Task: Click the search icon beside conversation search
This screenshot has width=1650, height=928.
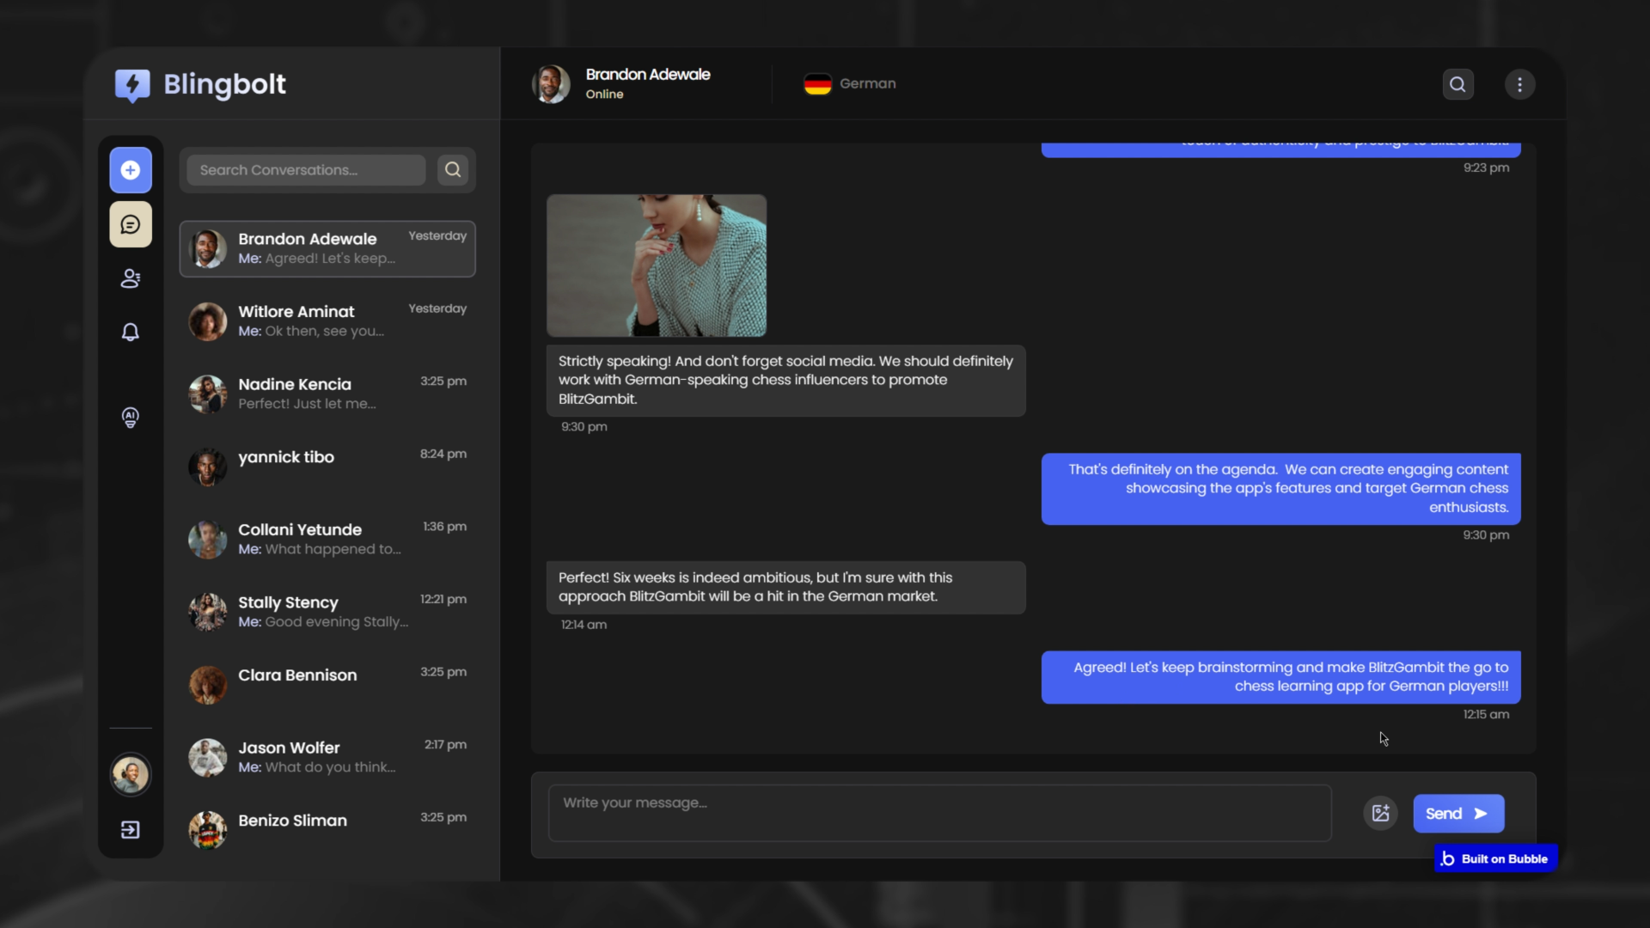Action: click(x=453, y=170)
